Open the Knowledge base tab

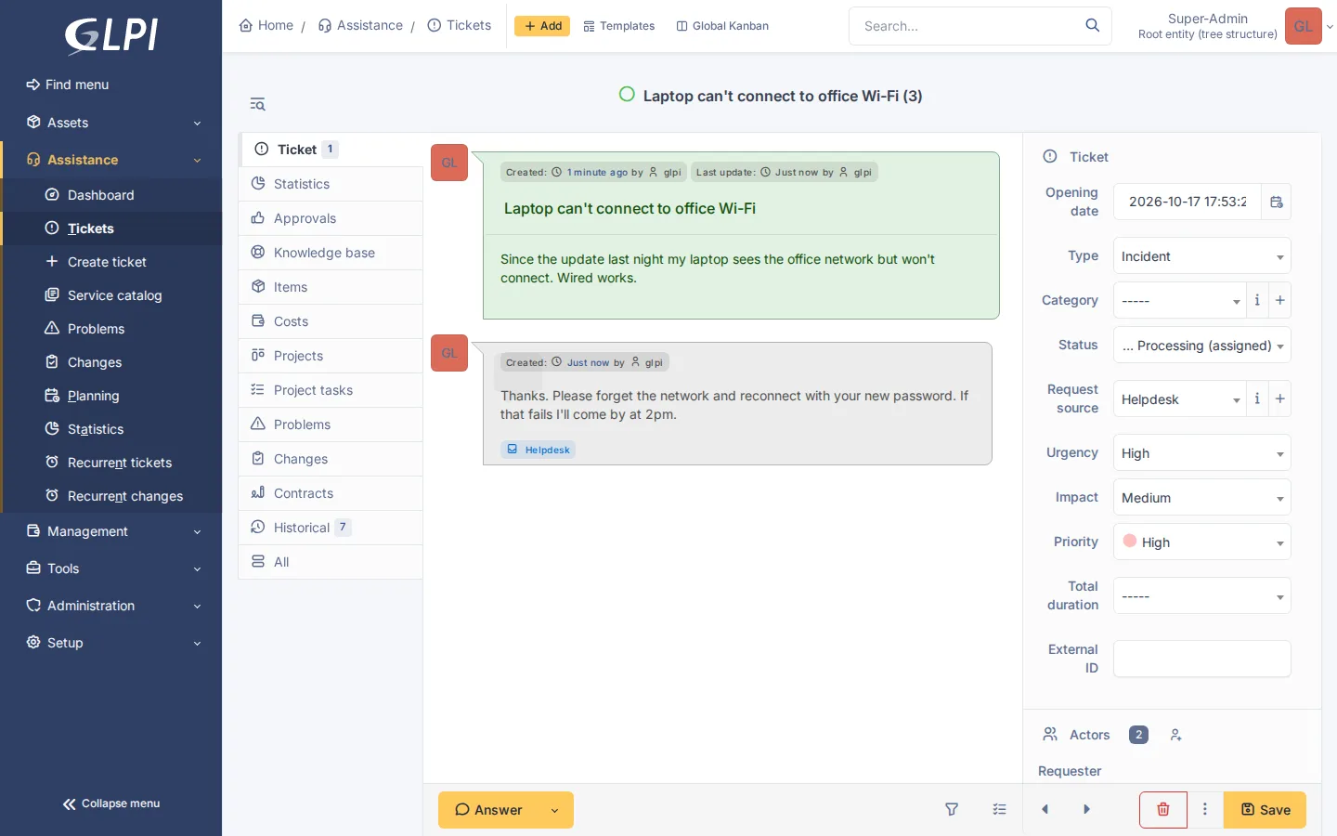tap(331, 253)
